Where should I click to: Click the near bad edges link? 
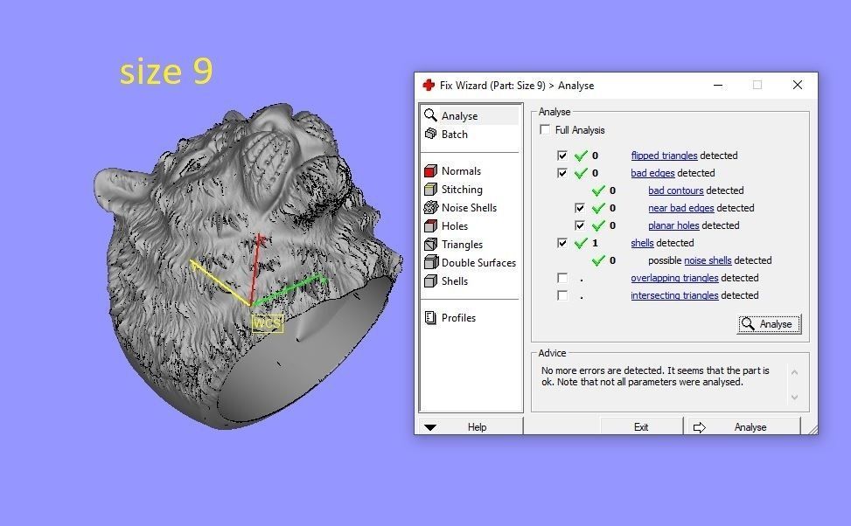pos(680,208)
